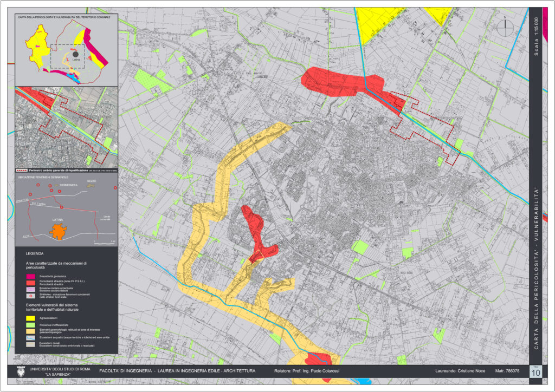This screenshot has width=555, height=392.
Task: Select beige Ecosistemi dunali legend swatch
Action: point(30,344)
